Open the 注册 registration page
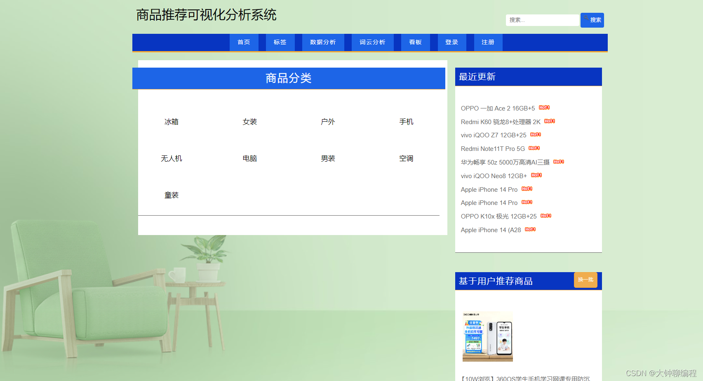Viewport: 703px width, 381px height. click(488, 42)
